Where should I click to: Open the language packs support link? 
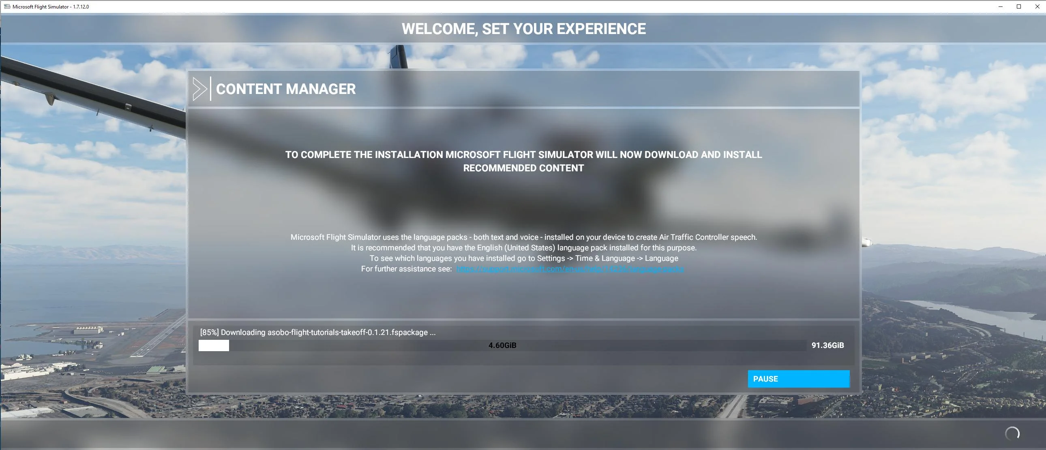570,269
